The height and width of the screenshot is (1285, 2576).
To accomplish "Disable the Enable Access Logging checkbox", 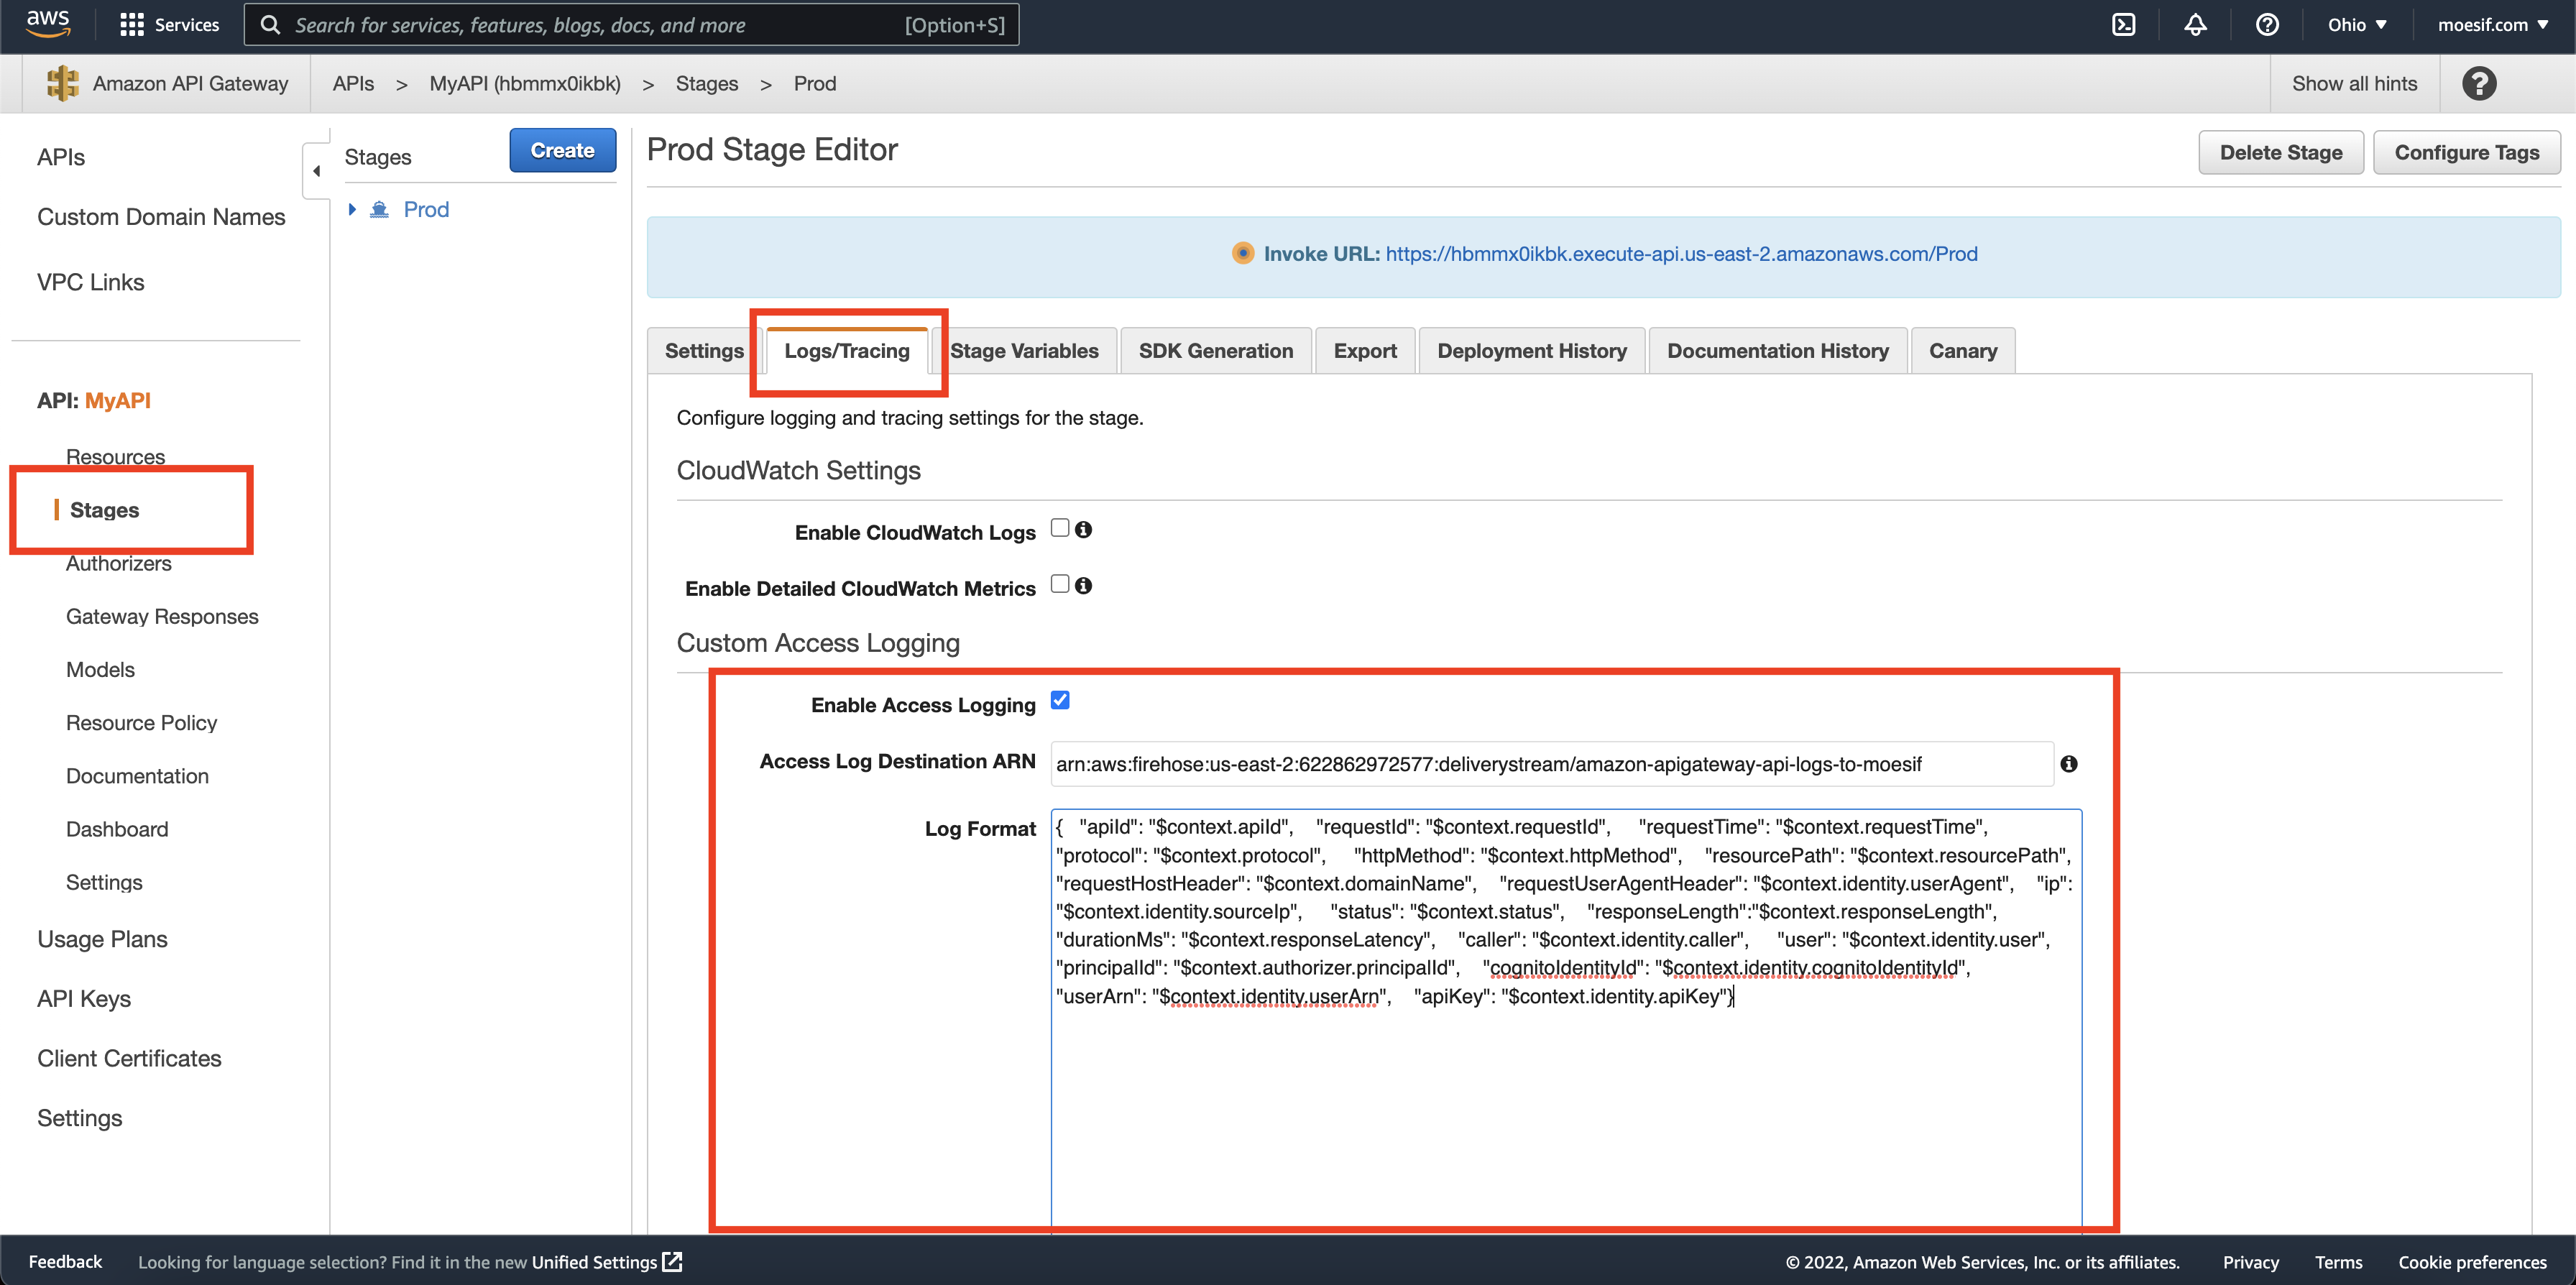I will point(1060,700).
